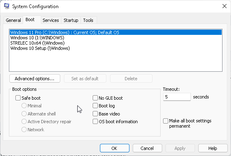The height and width of the screenshot is (156, 231).
Task: Open Advanced options dialog
Action: [x=35, y=79]
